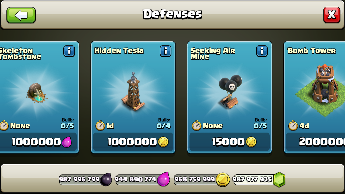Open info for Skeleton Tombstone
Viewport: 345px width, 194px height.
69,51
